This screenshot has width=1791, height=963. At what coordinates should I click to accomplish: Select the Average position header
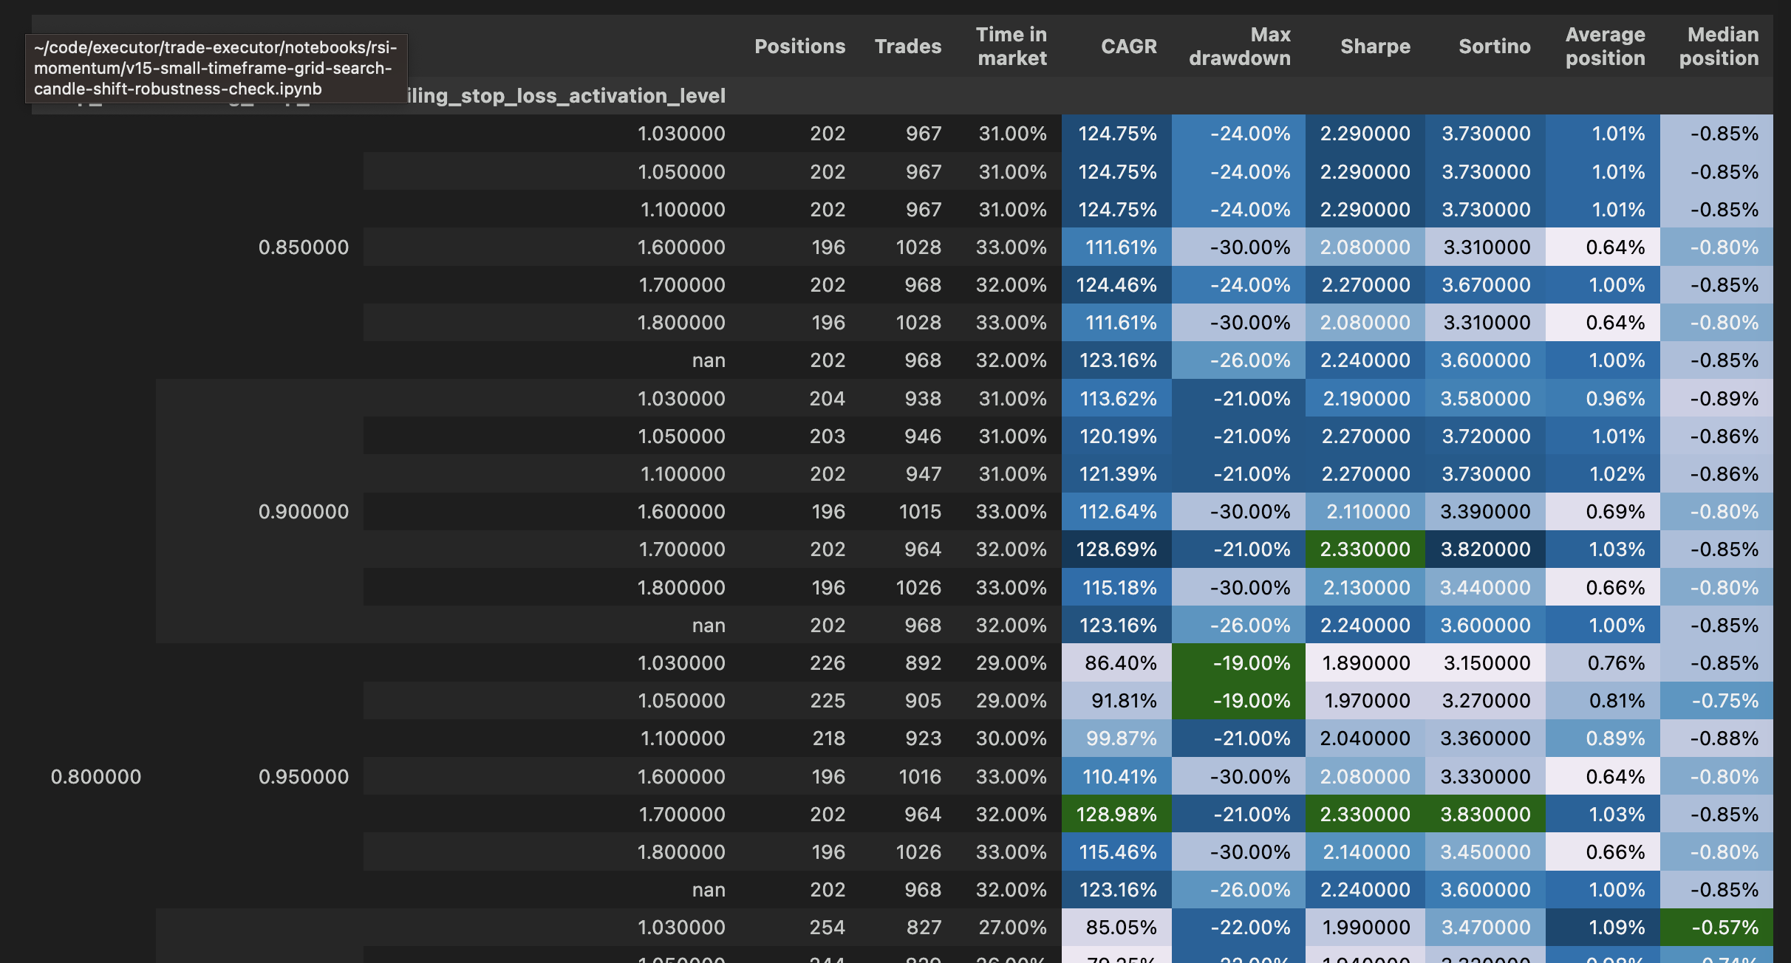point(1605,47)
